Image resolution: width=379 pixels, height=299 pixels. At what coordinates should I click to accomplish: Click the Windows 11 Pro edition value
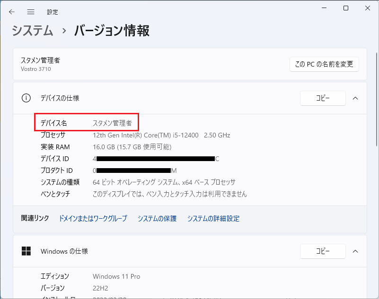[116, 276]
